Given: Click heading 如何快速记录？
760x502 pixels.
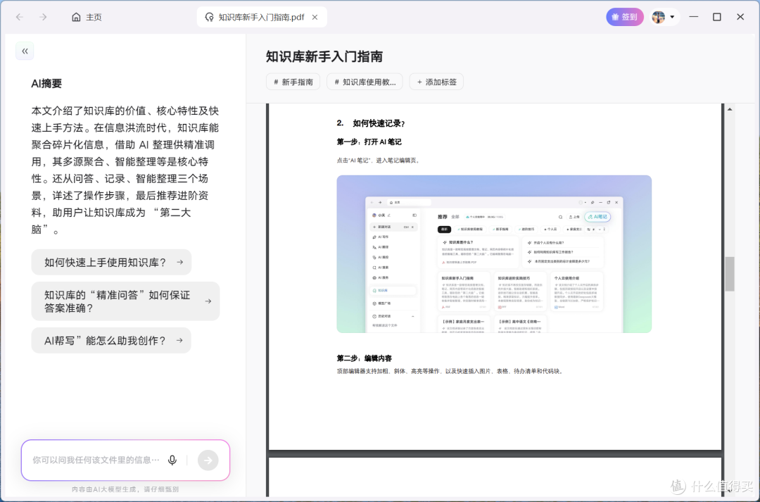Looking at the screenshot, I should 379,123.
